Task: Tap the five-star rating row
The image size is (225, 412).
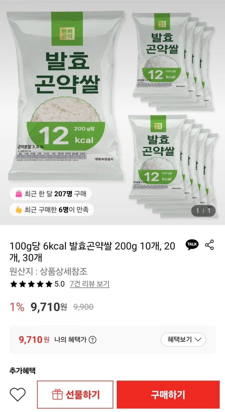Action: coord(31,284)
